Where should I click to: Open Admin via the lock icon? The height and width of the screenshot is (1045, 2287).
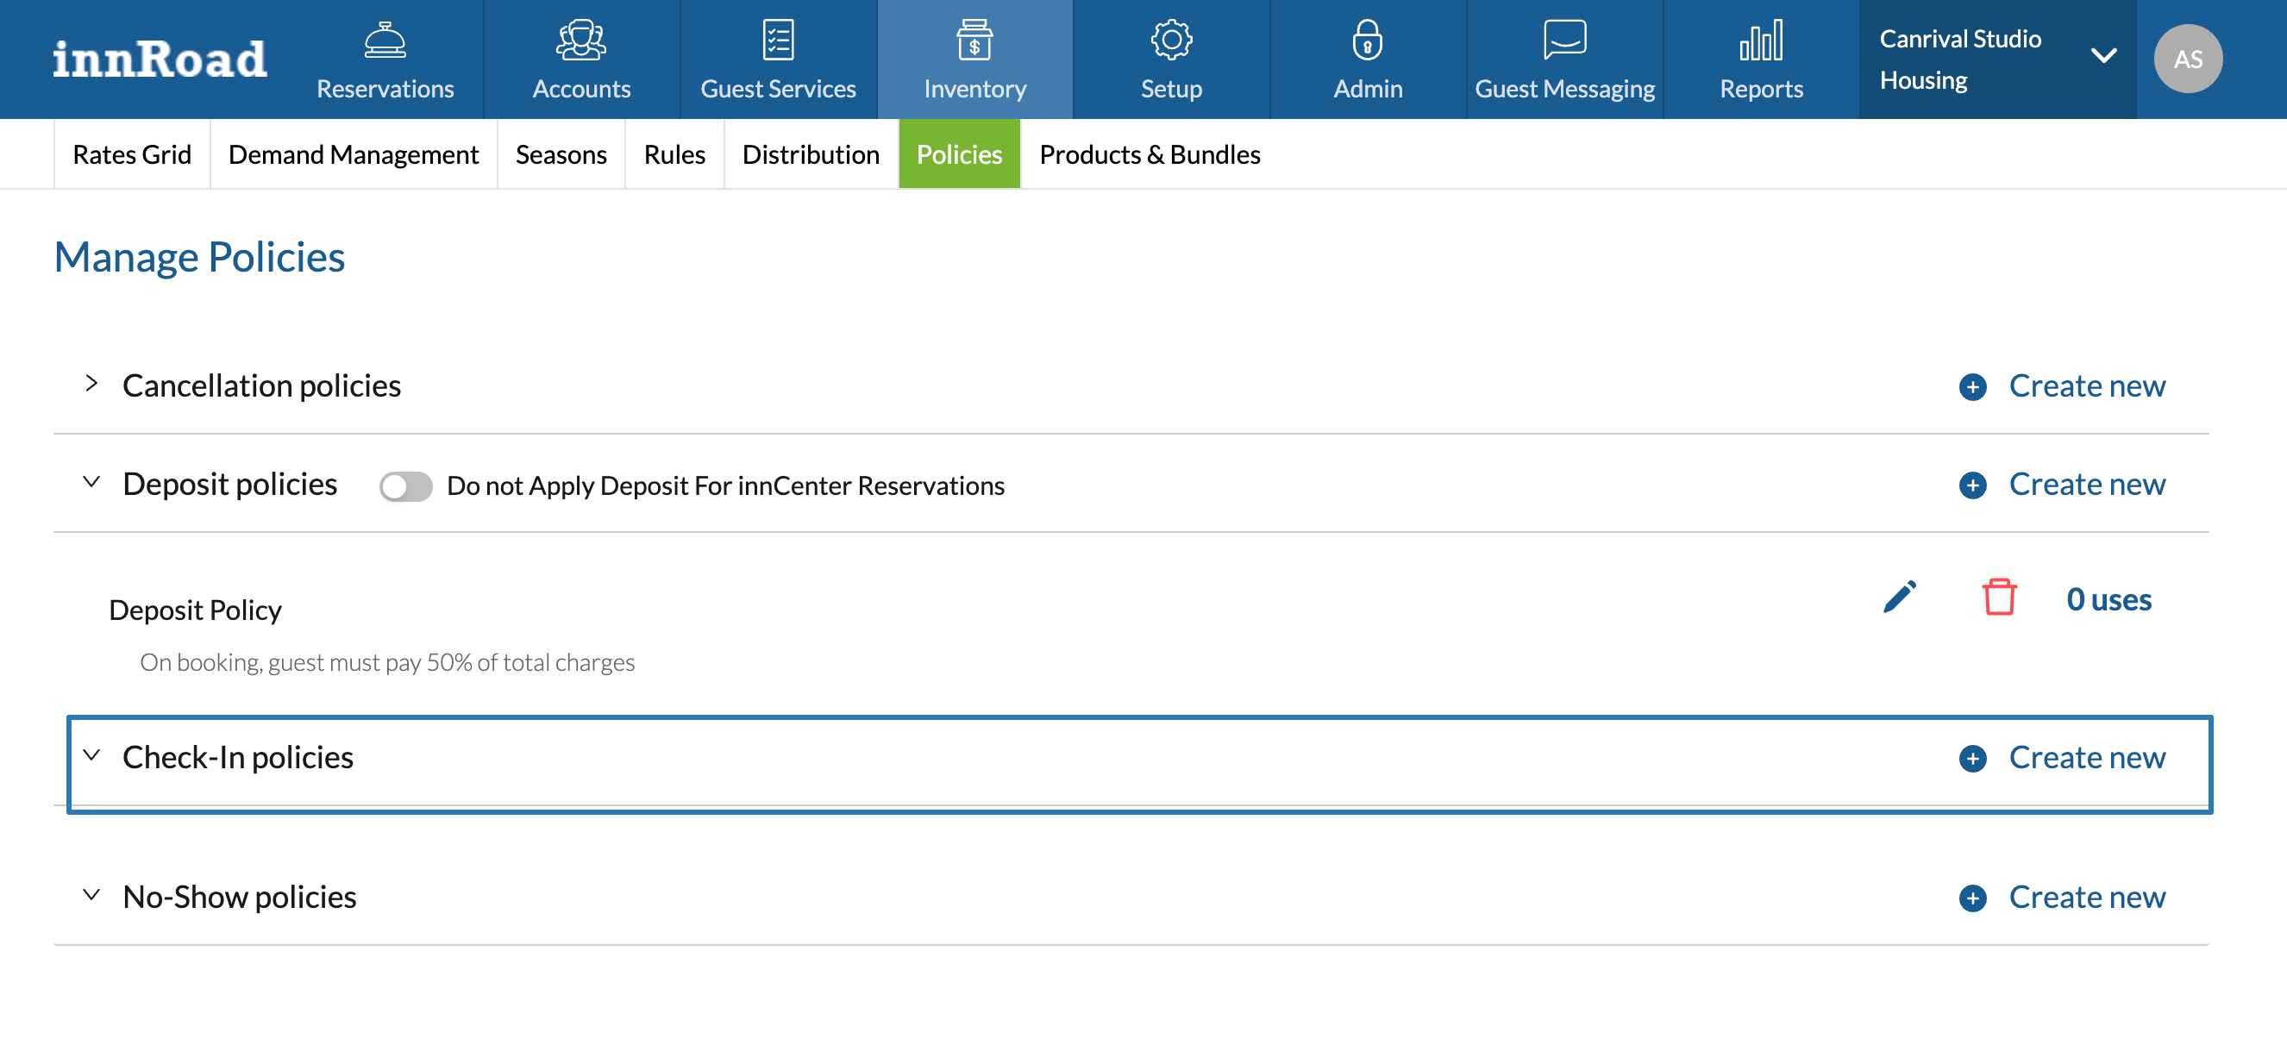point(1367,41)
